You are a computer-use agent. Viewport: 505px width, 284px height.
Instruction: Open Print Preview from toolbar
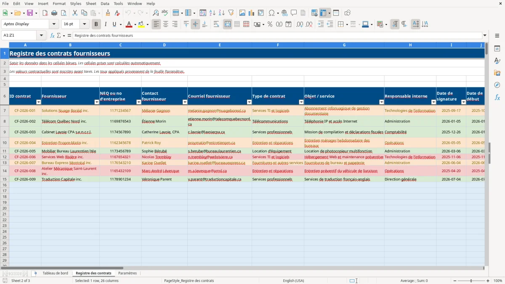(x=64, y=13)
